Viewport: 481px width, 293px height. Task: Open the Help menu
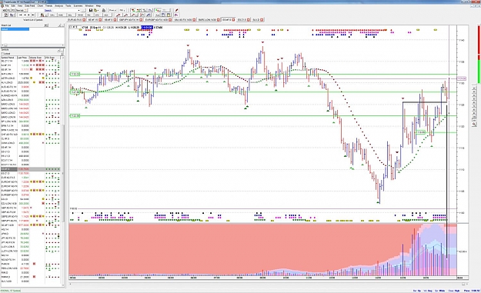pyautogui.click(x=99, y=5)
